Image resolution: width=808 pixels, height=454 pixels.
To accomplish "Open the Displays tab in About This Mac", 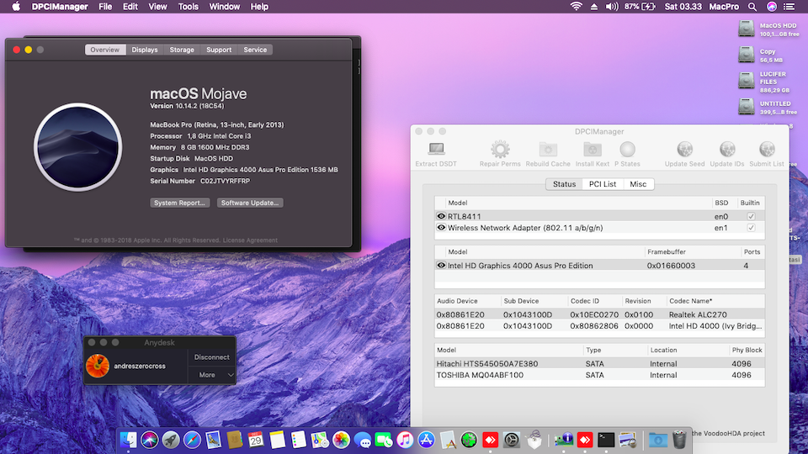I will tap(144, 50).
